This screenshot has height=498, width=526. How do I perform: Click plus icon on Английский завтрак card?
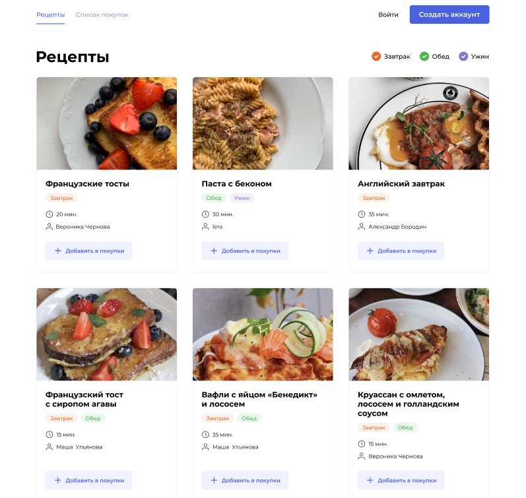click(370, 251)
